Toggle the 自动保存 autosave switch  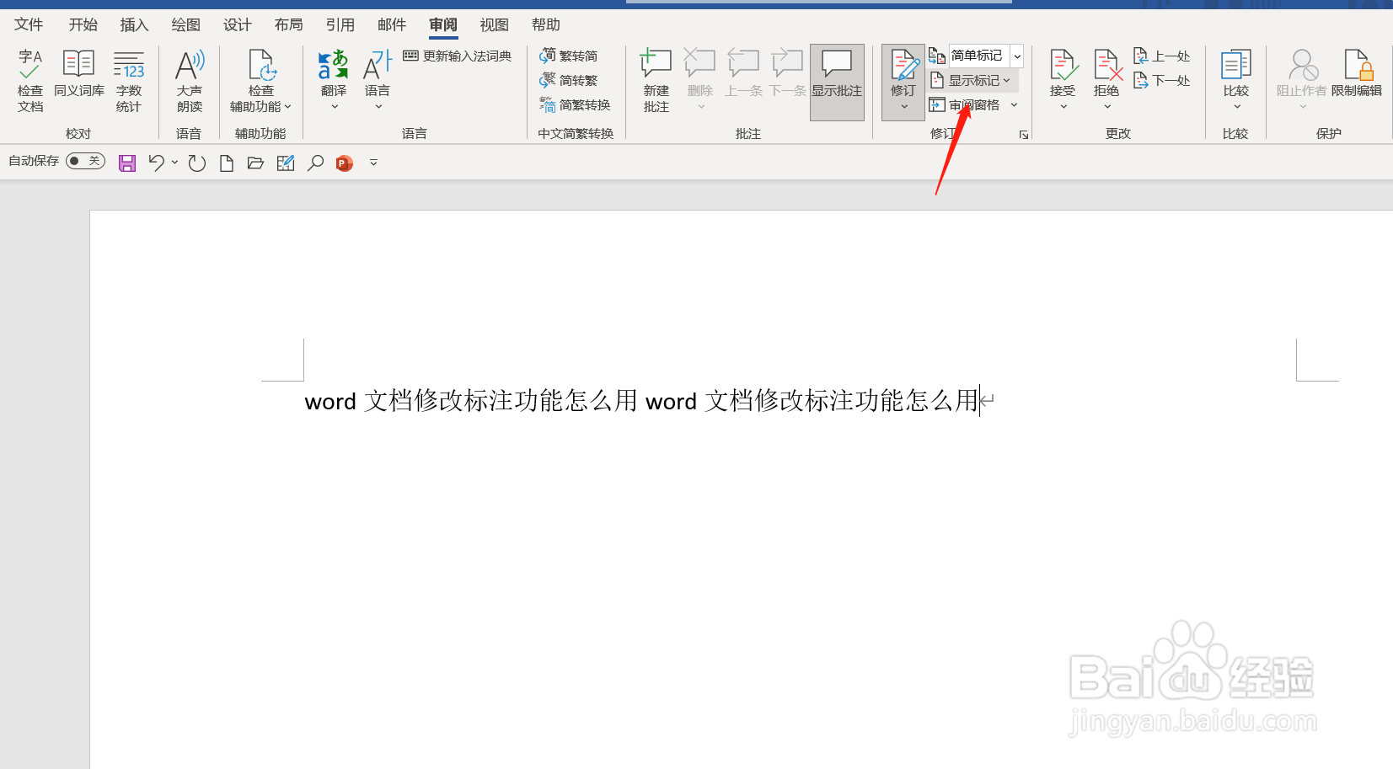[x=85, y=161]
